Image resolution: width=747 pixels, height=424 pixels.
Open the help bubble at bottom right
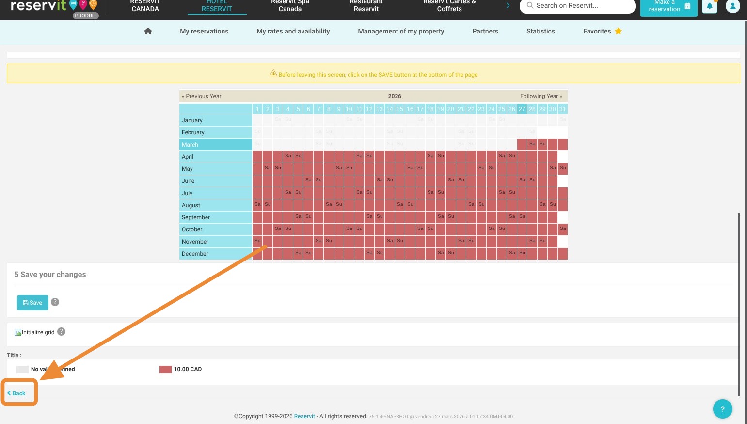(x=722, y=408)
